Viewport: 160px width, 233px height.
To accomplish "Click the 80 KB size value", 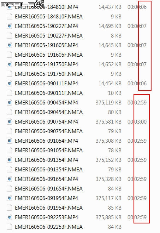I will pos(115,112).
